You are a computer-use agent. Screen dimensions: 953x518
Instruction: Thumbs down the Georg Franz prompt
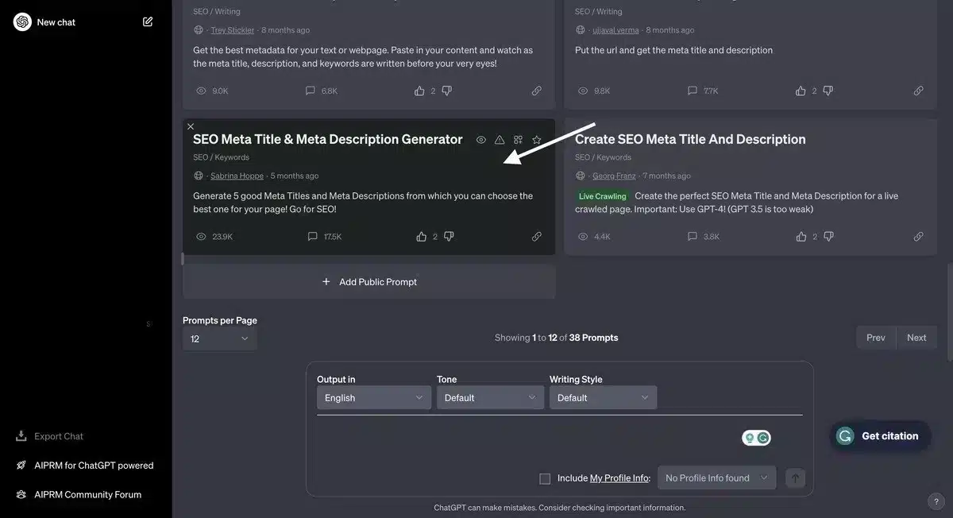click(829, 236)
